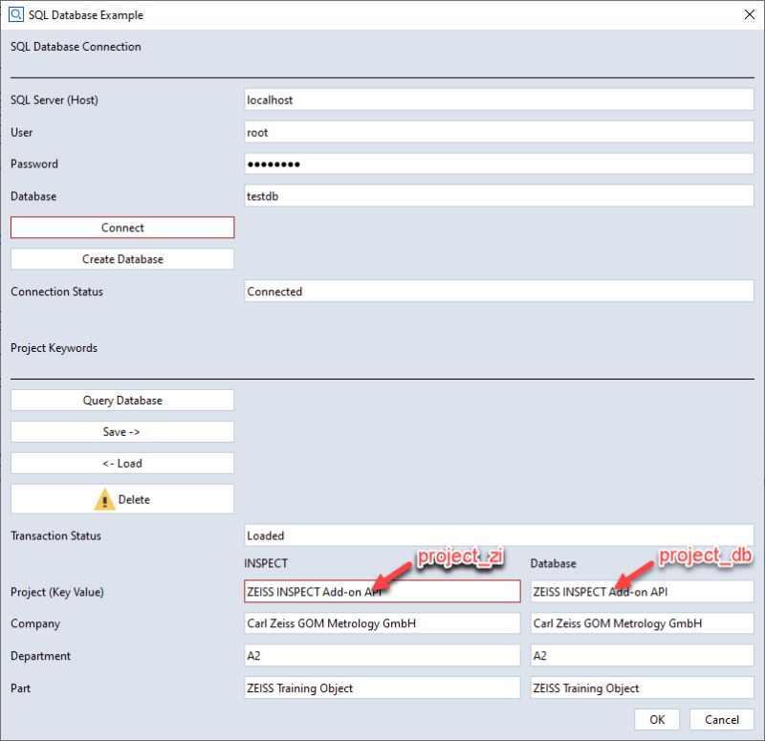Click the Project (Key Value) label
765x741 pixels.
tap(57, 592)
